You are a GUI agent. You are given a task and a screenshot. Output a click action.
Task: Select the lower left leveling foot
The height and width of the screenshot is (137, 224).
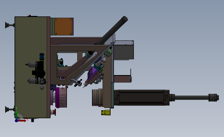click(x=10, y=109)
